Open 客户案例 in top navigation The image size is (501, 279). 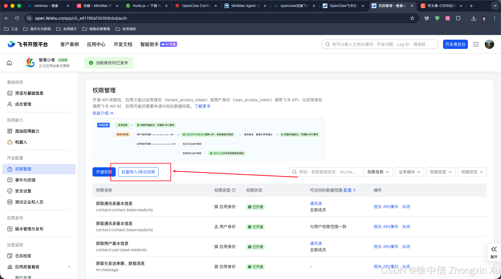pyautogui.click(x=70, y=44)
